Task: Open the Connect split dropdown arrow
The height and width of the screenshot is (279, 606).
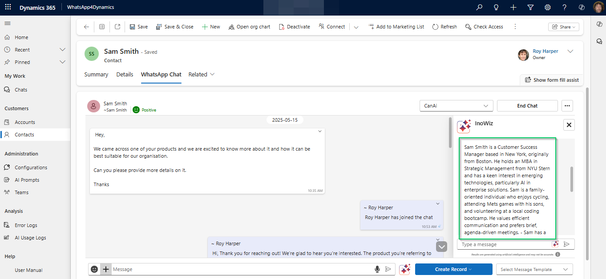Action: [356, 27]
